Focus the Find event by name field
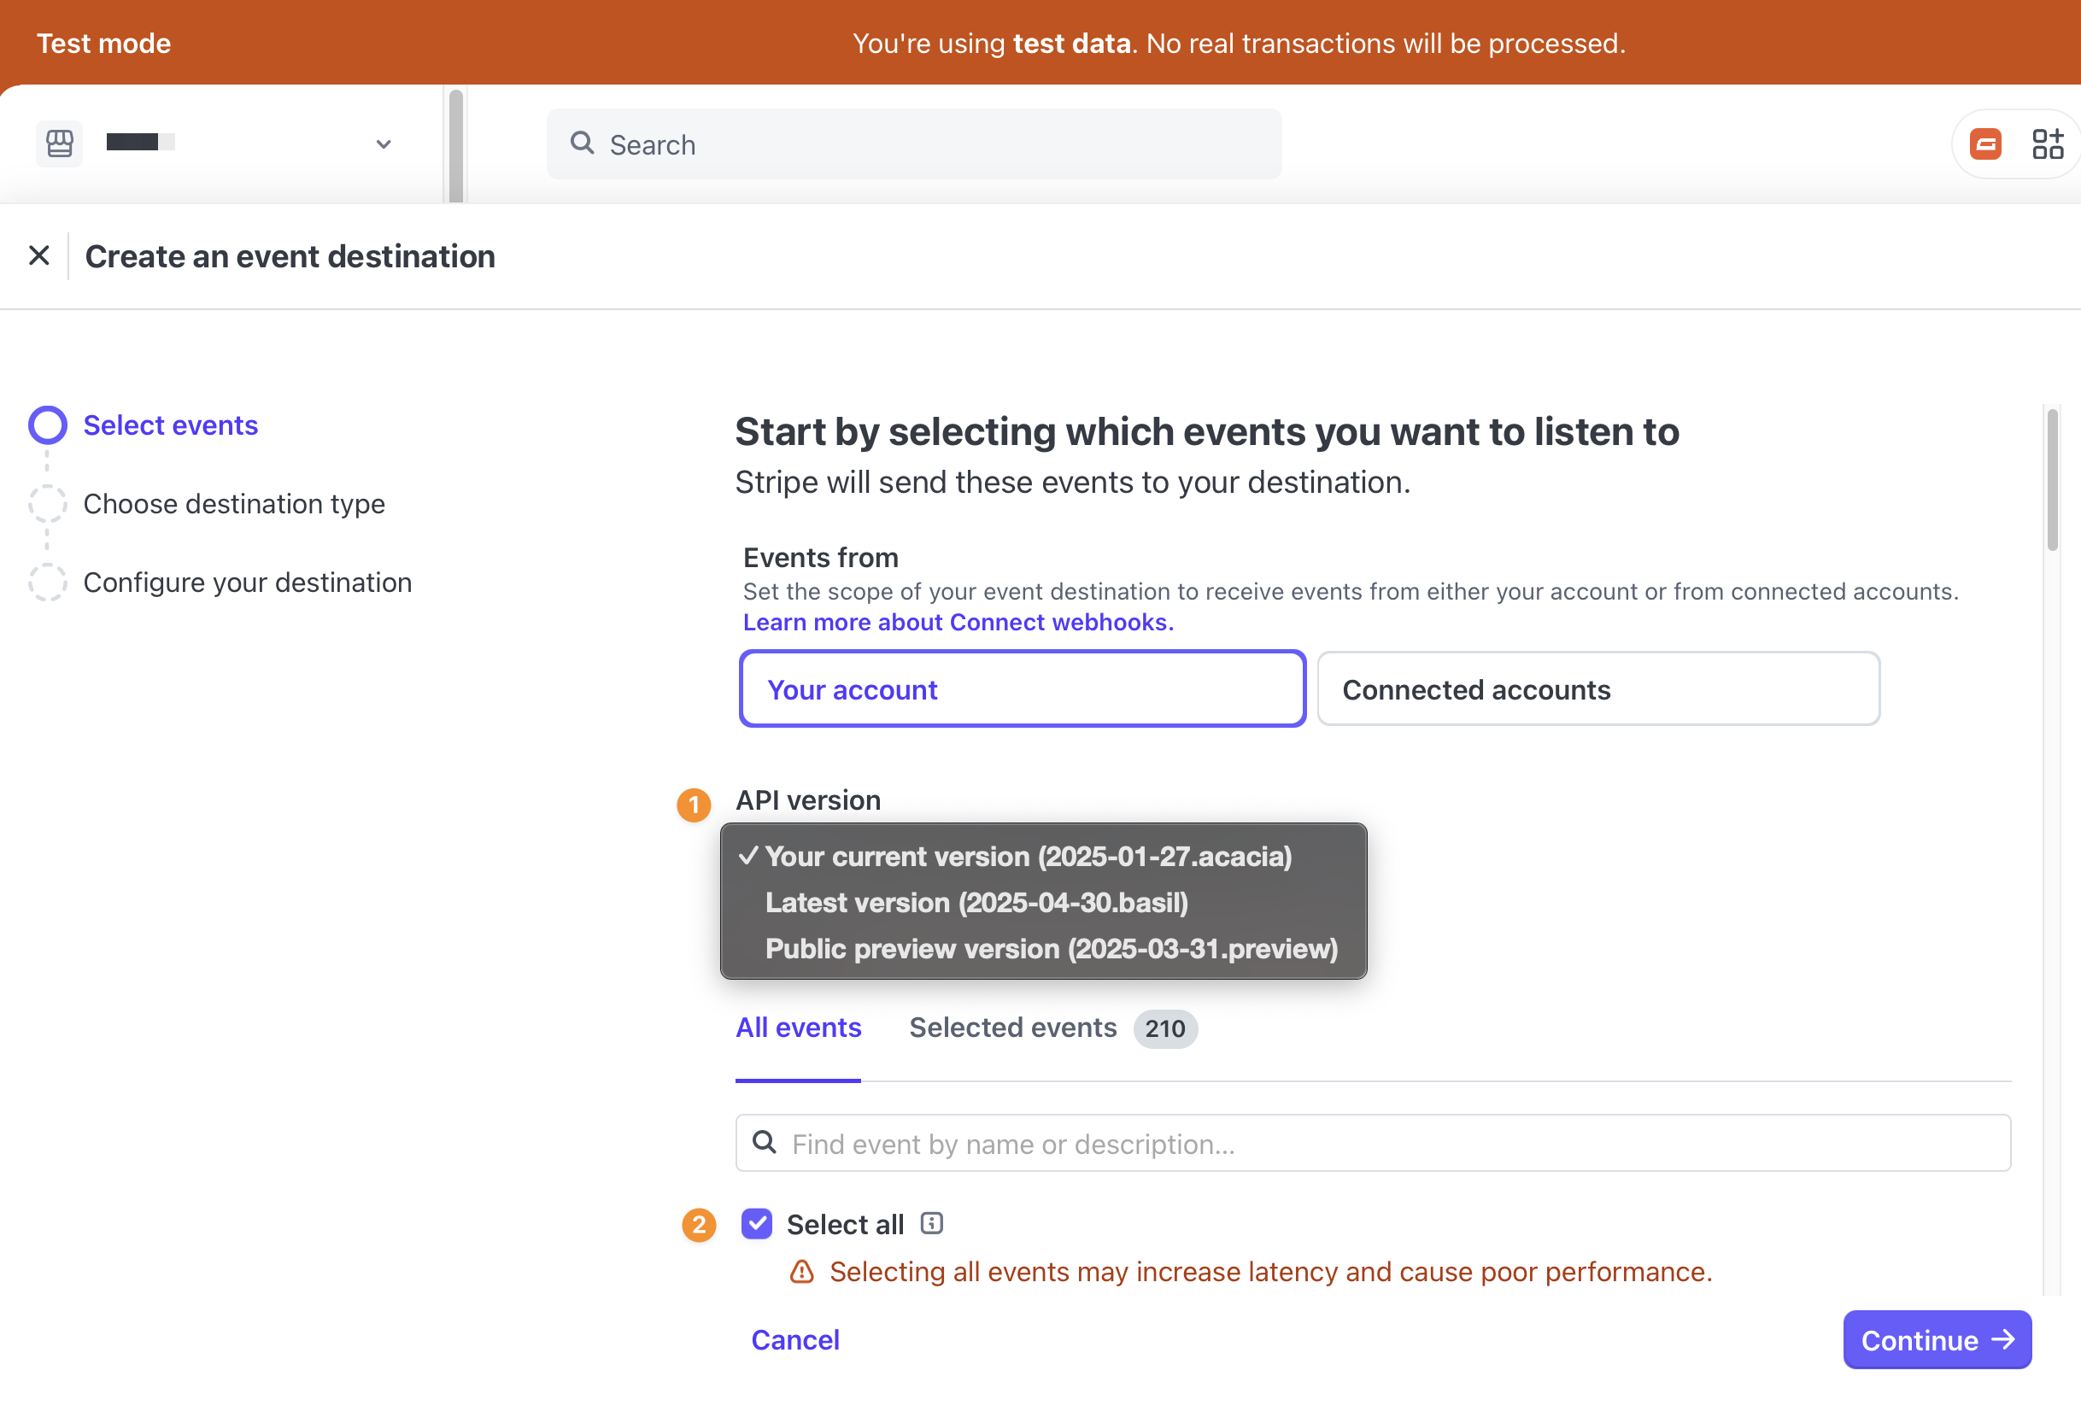This screenshot has height=1423, width=2081. (1373, 1144)
